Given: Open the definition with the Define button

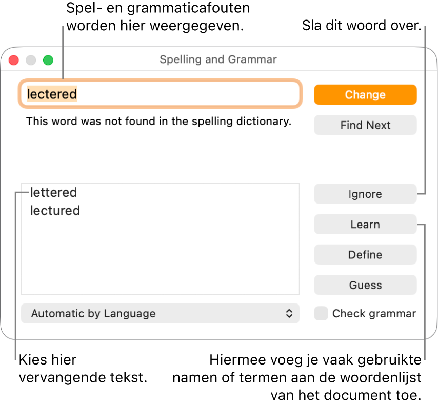Looking at the screenshot, I should [365, 254].
